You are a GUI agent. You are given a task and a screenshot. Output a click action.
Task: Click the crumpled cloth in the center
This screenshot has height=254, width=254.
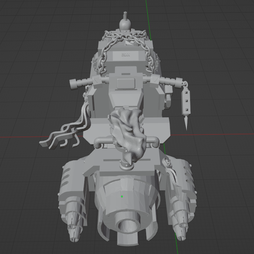[128, 133]
